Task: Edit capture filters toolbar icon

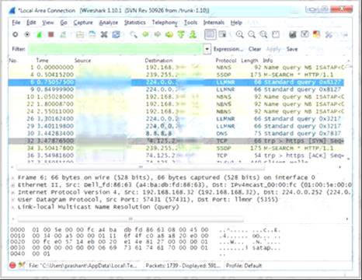Action: click(293, 34)
